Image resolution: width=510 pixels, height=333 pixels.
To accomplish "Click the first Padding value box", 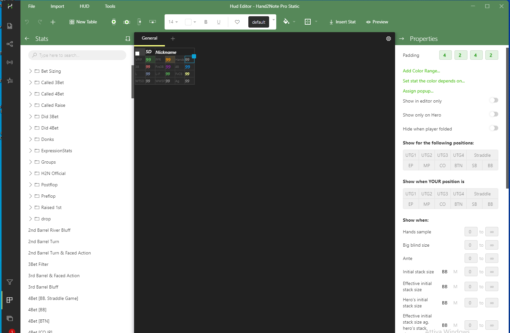I will tap(445, 55).
